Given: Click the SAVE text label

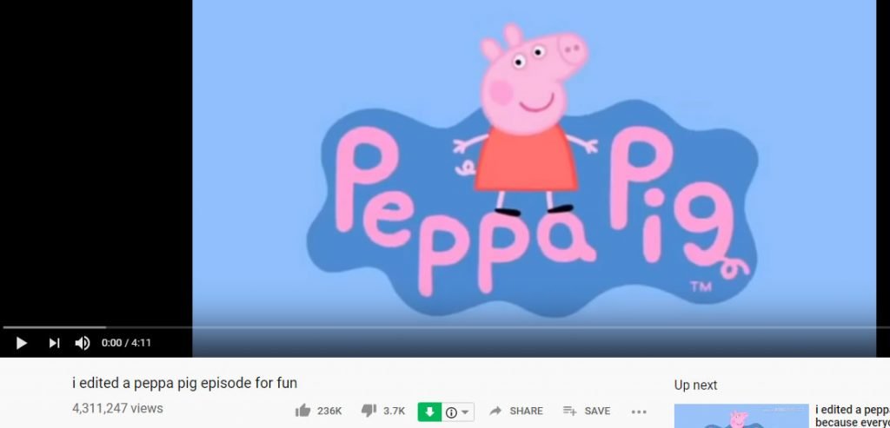Looking at the screenshot, I should [597, 411].
